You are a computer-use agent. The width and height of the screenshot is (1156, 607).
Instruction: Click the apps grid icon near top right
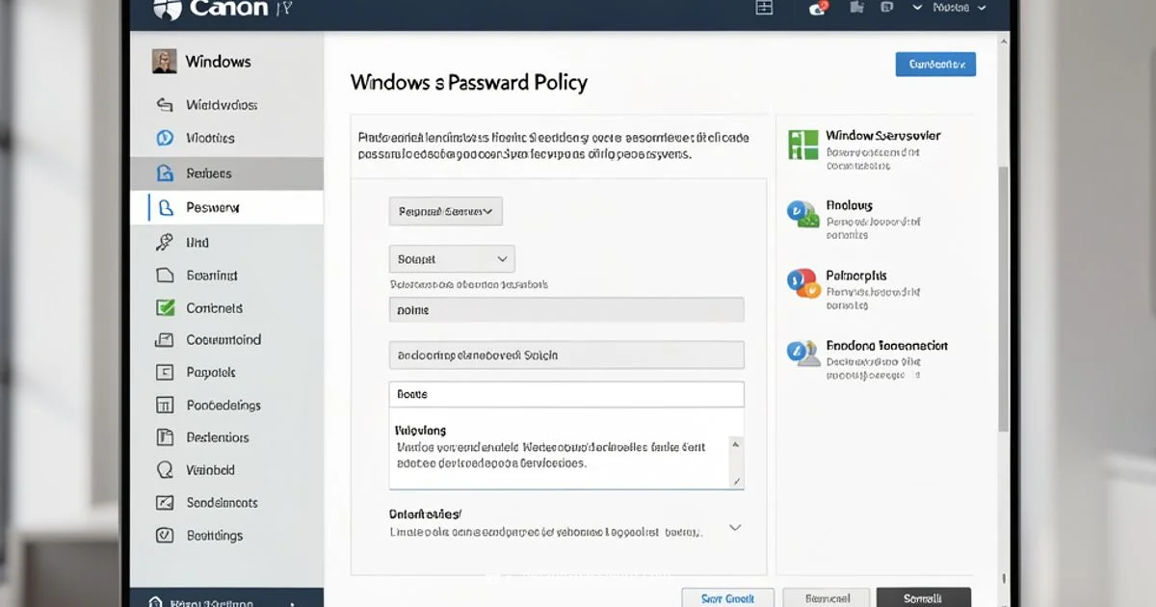[x=764, y=8]
